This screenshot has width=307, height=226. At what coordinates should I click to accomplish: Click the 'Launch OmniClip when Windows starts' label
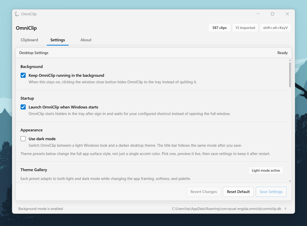63,107
